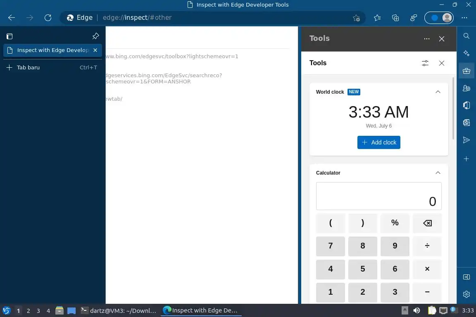
Task: Open the taskbar start menu icon
Action: click(x=6, y=311)
